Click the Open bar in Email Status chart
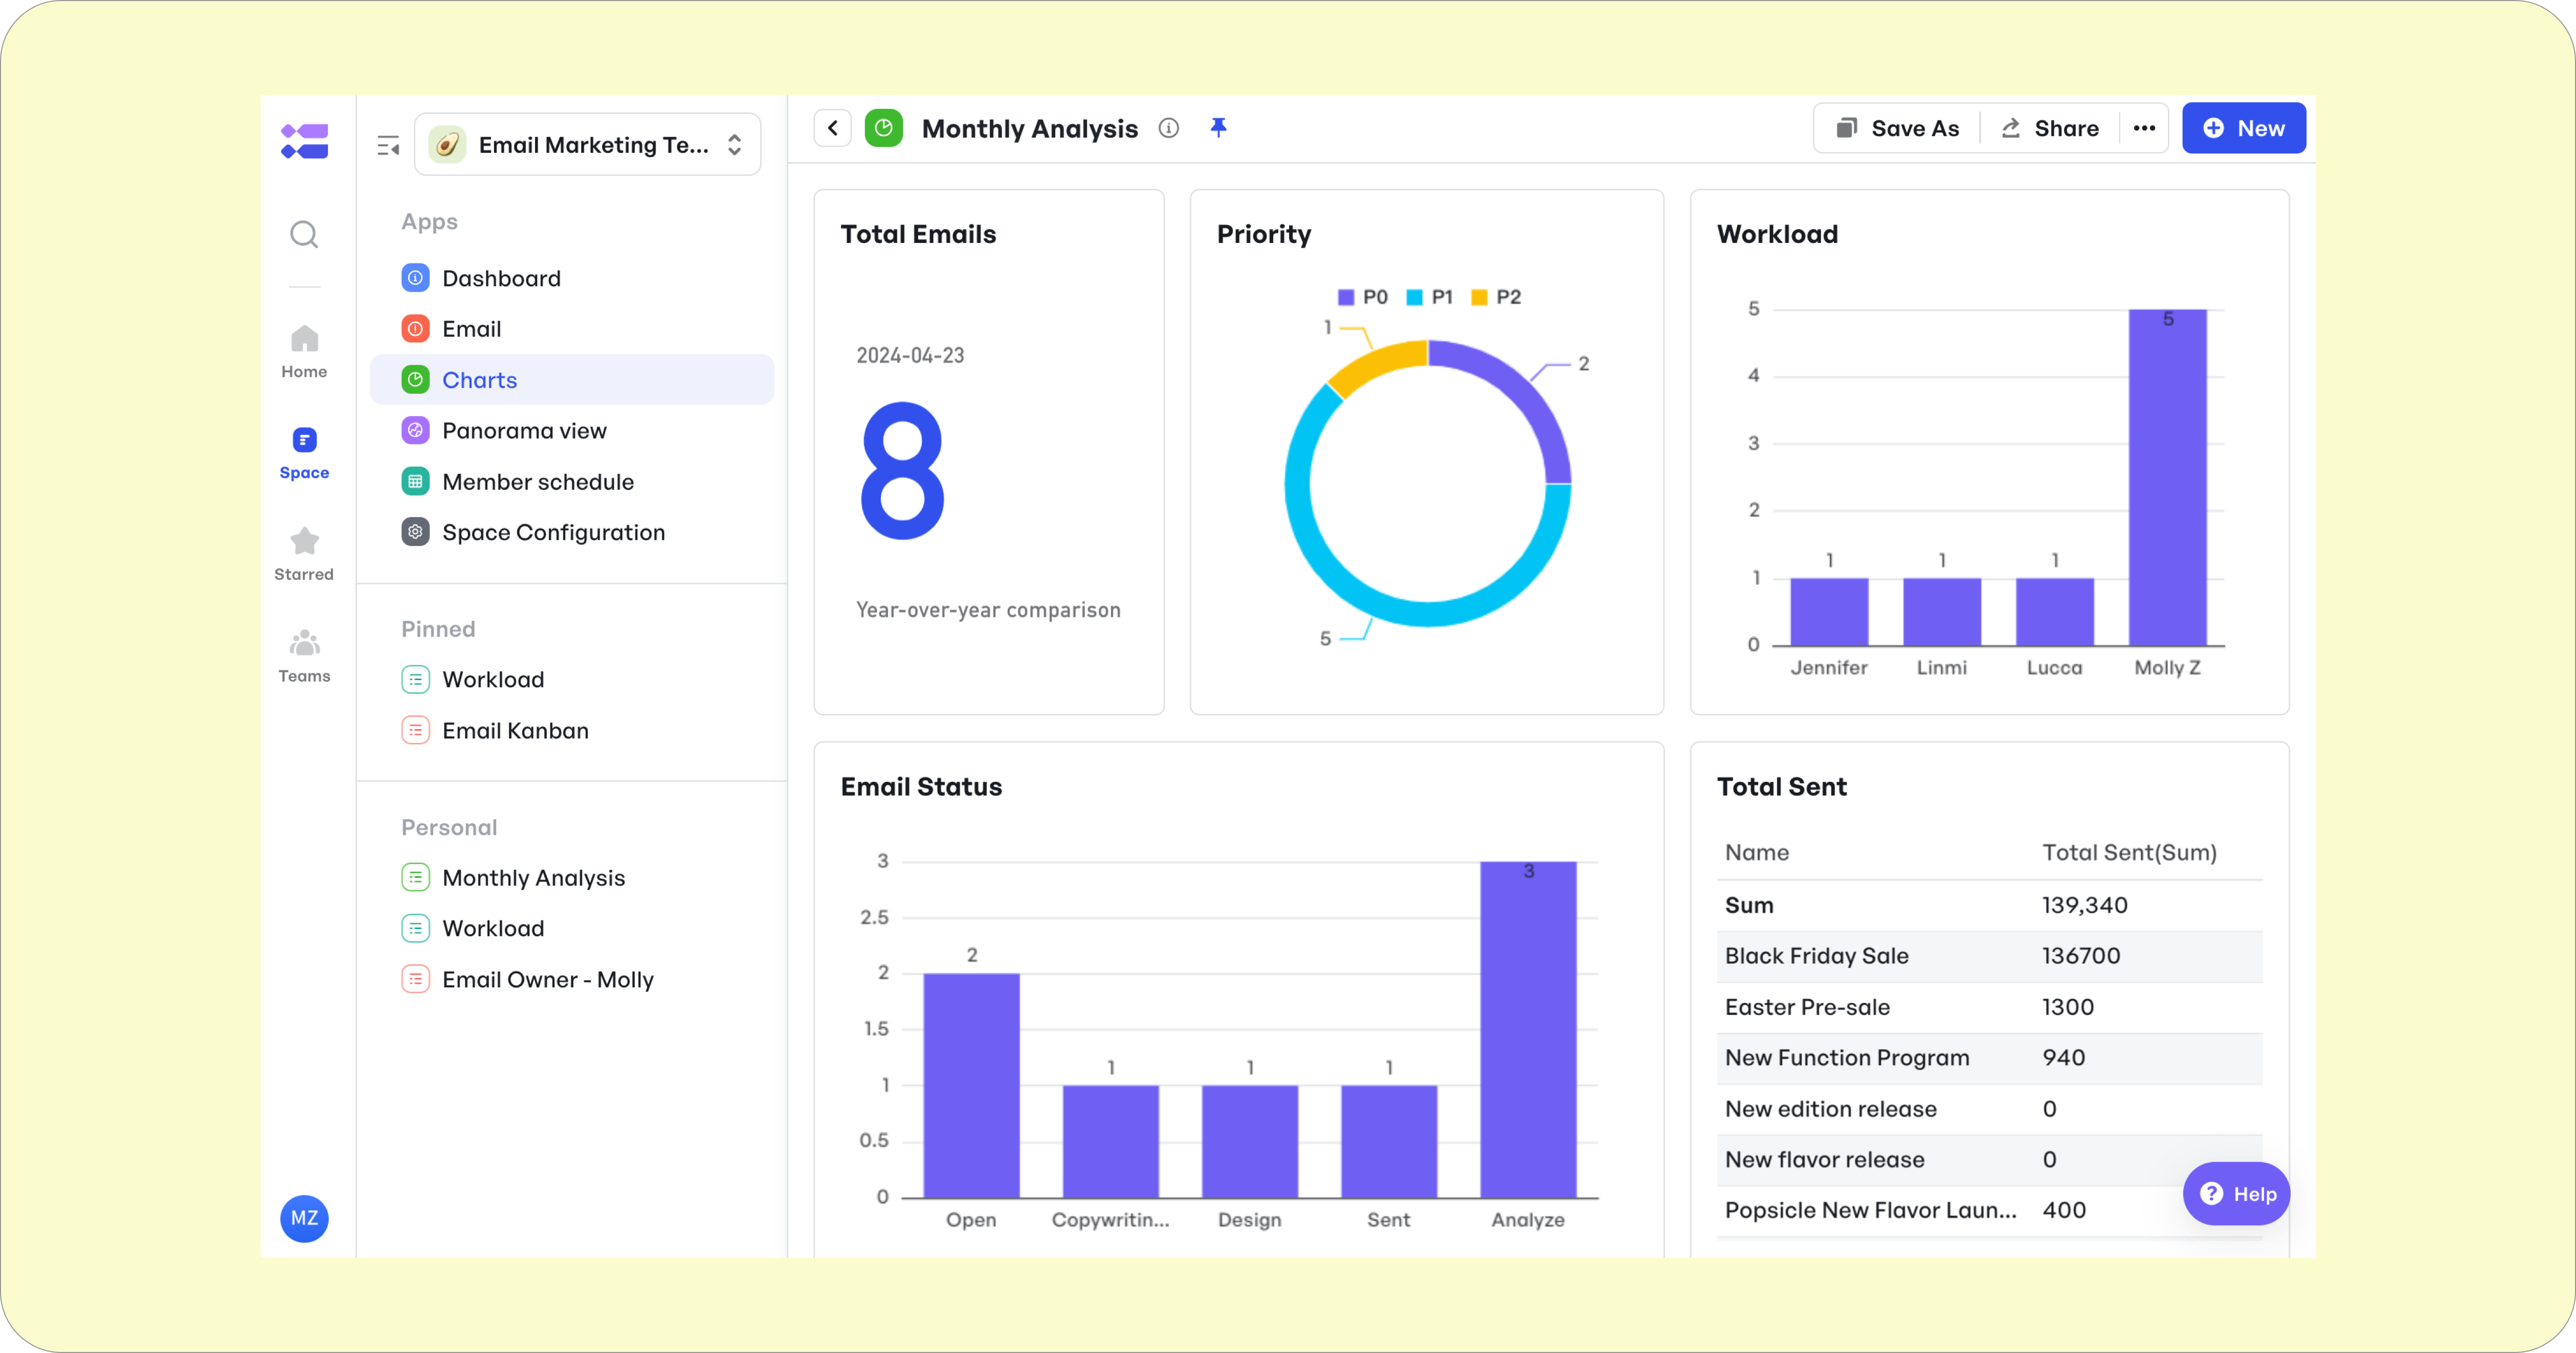This screenshot has height=1353, width=2576. [971, 1085]
